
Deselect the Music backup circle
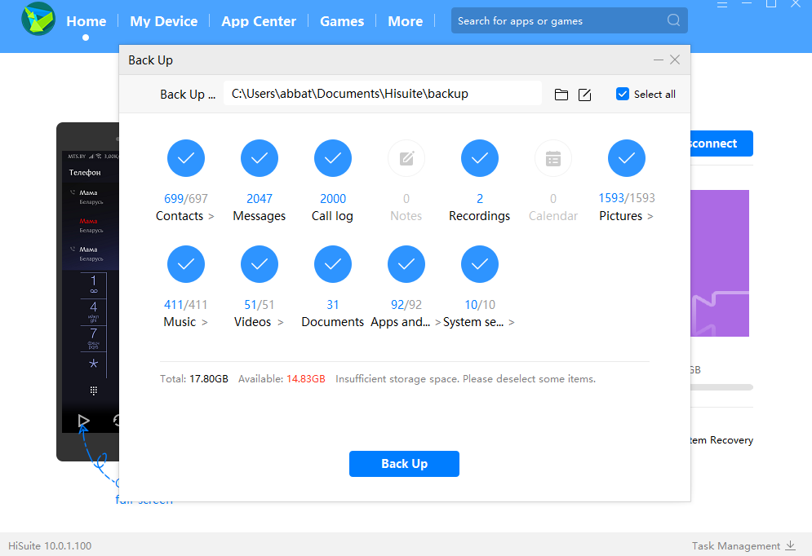(186, 264)
